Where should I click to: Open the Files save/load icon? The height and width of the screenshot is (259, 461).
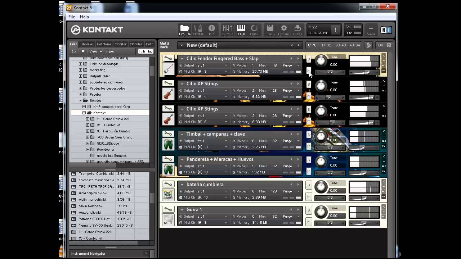point(270,30)
